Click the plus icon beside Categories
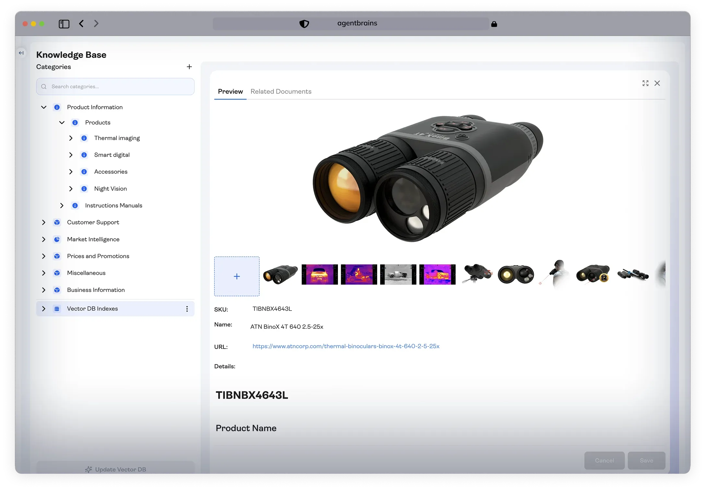Screen dimensions: 705x490 point(189,67)
